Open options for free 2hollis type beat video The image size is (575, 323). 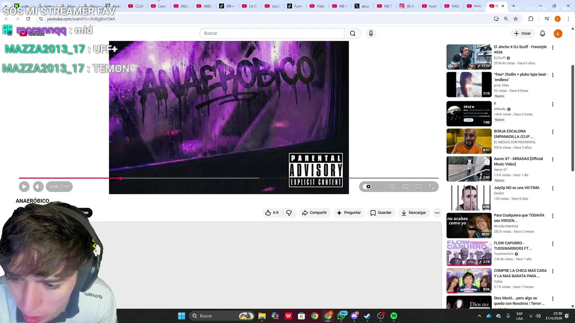click(553, 75)
